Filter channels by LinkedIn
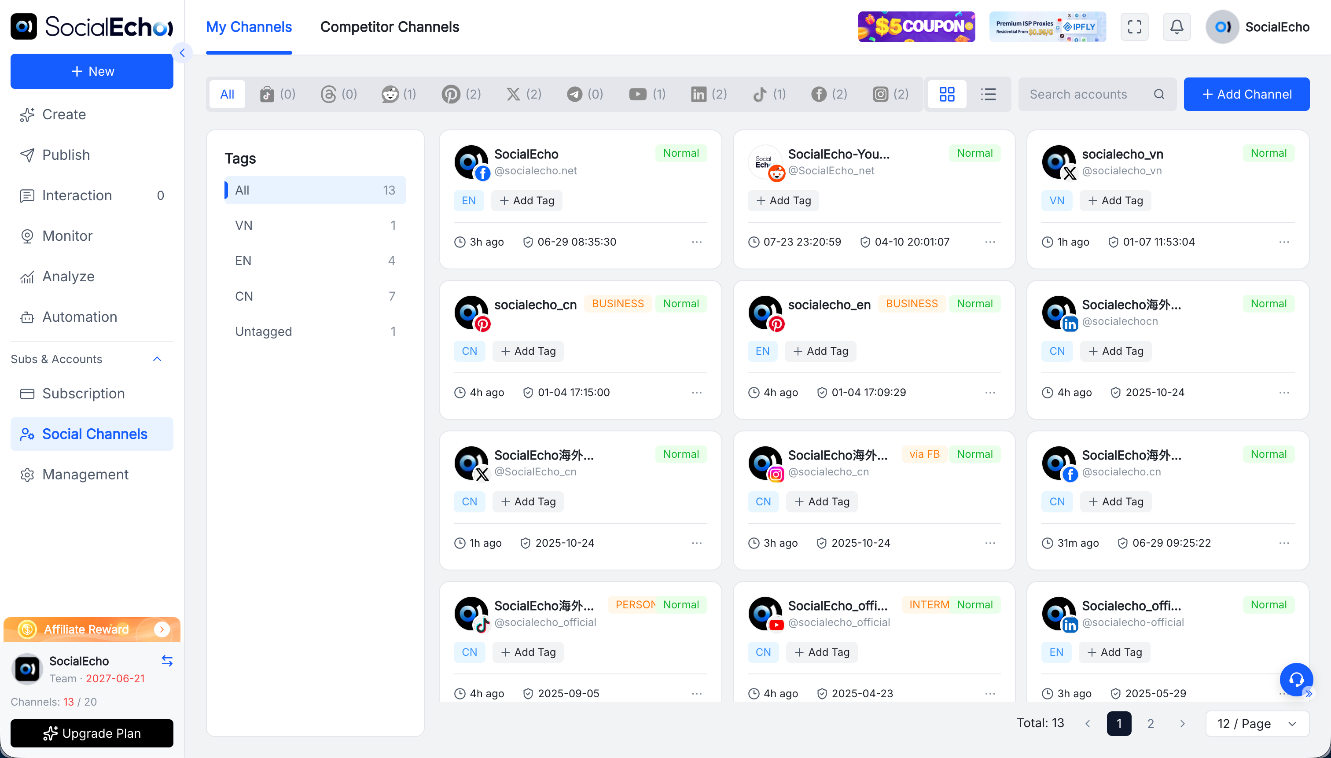This screenshot has width=1331, height=758. click(x=709, y=94)
